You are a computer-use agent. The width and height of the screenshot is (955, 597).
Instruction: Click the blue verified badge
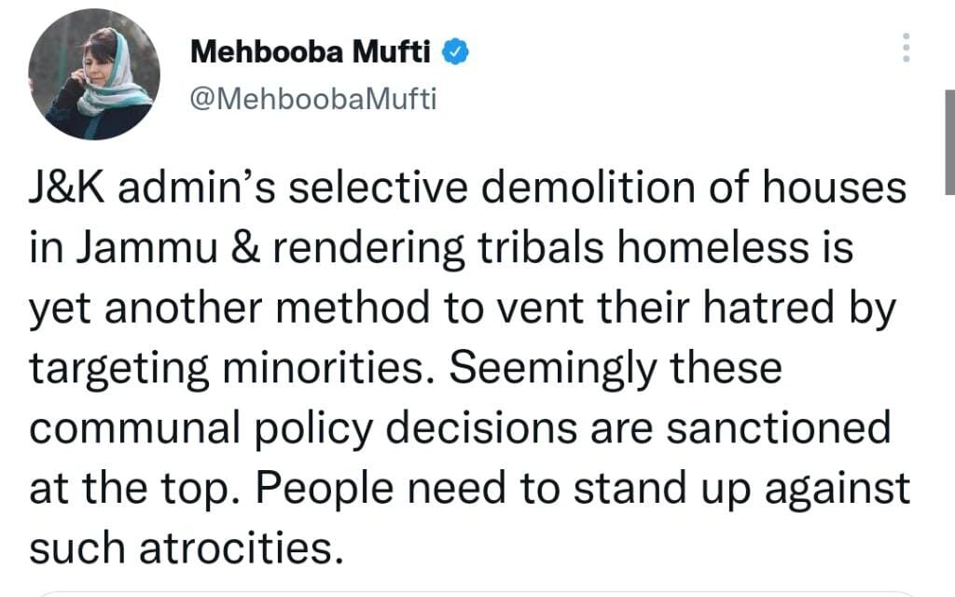pos(454,52)
